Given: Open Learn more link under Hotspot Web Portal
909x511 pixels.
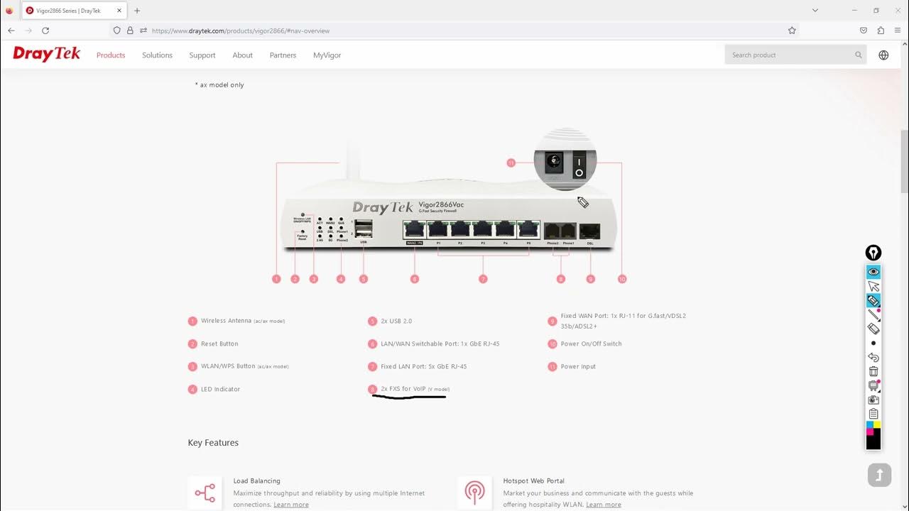Looking at the screenshot, I should coord(604,505).
